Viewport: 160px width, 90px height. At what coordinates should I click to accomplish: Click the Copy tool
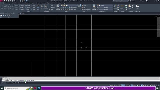pos(21,7)
